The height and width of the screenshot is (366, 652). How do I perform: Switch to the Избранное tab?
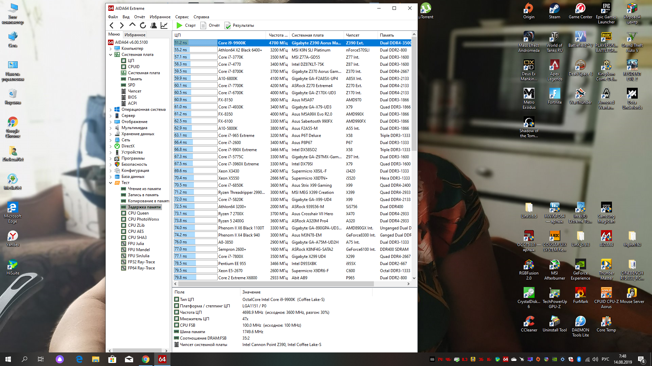point(135,35)
